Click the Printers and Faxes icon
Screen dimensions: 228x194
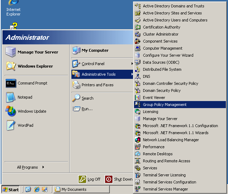coord(76,85)
